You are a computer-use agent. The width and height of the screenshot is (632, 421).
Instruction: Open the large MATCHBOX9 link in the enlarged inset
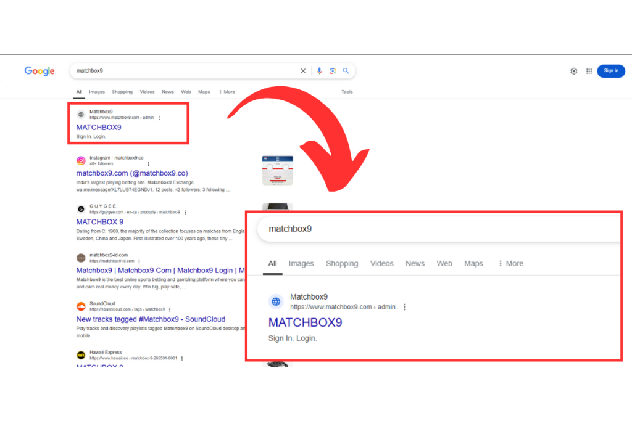pyautogui.click(x=305, y=322)
